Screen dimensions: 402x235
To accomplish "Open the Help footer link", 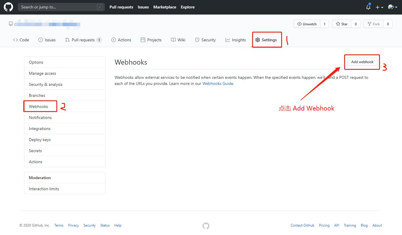I will pyautogui.click(x=118, y=225).
